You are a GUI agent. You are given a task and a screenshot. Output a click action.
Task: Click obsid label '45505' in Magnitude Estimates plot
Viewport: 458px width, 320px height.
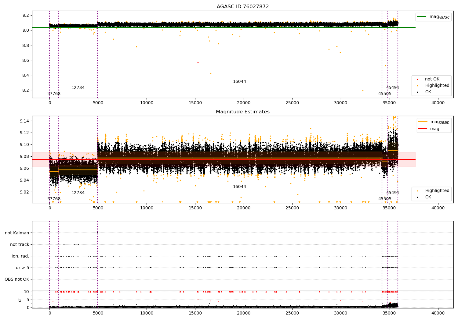(x=385, y=199)
